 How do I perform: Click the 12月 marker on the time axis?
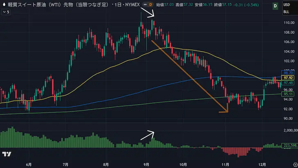(x=260, y=165)
